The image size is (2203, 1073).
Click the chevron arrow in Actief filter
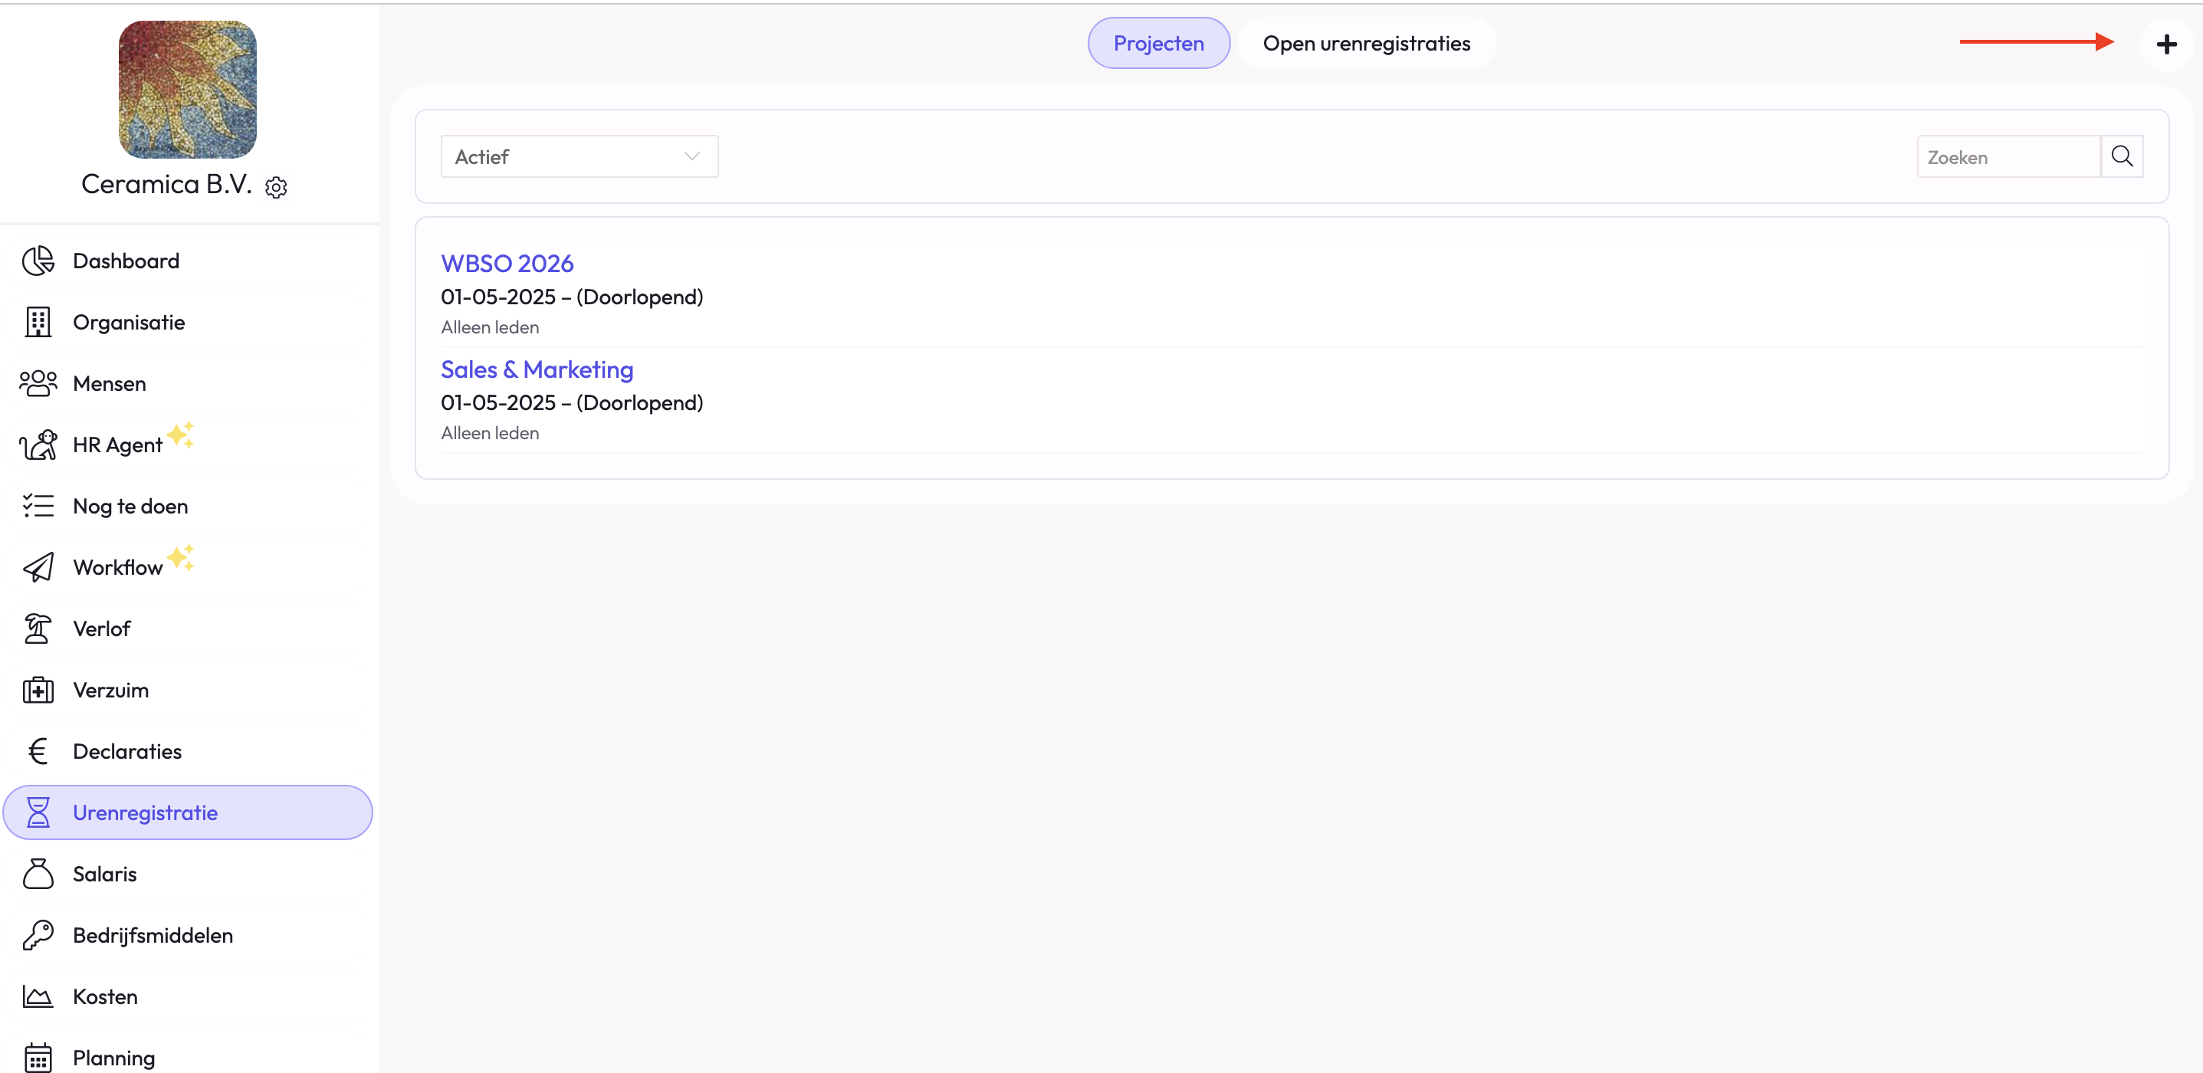[691, 156]
